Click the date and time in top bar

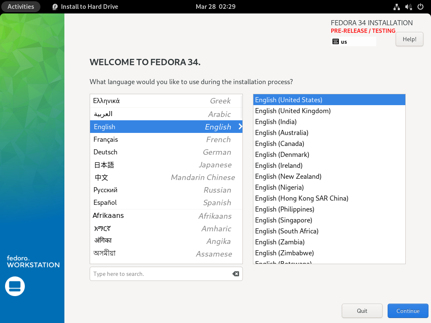(x=215, y=7)
